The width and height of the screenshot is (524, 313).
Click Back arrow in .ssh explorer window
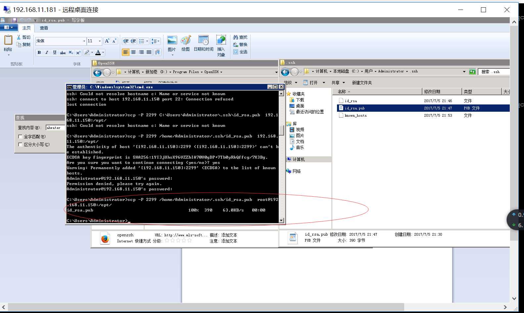click(x=285, y=72)
